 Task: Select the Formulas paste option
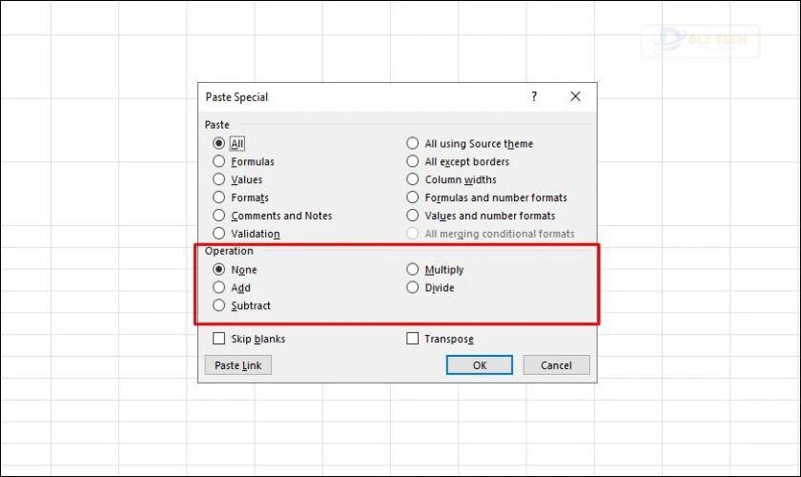219,162
